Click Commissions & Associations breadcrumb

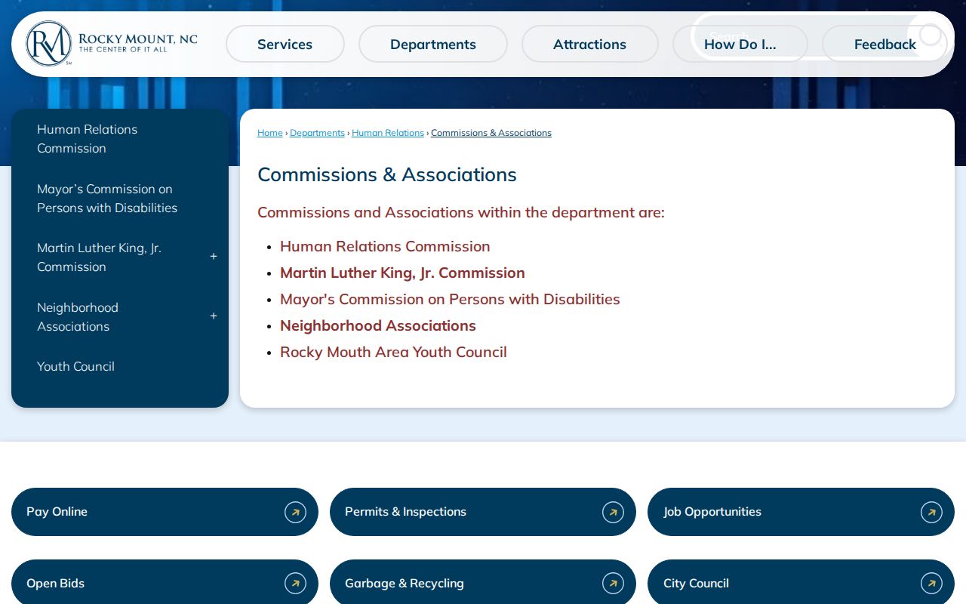(491, 133)
